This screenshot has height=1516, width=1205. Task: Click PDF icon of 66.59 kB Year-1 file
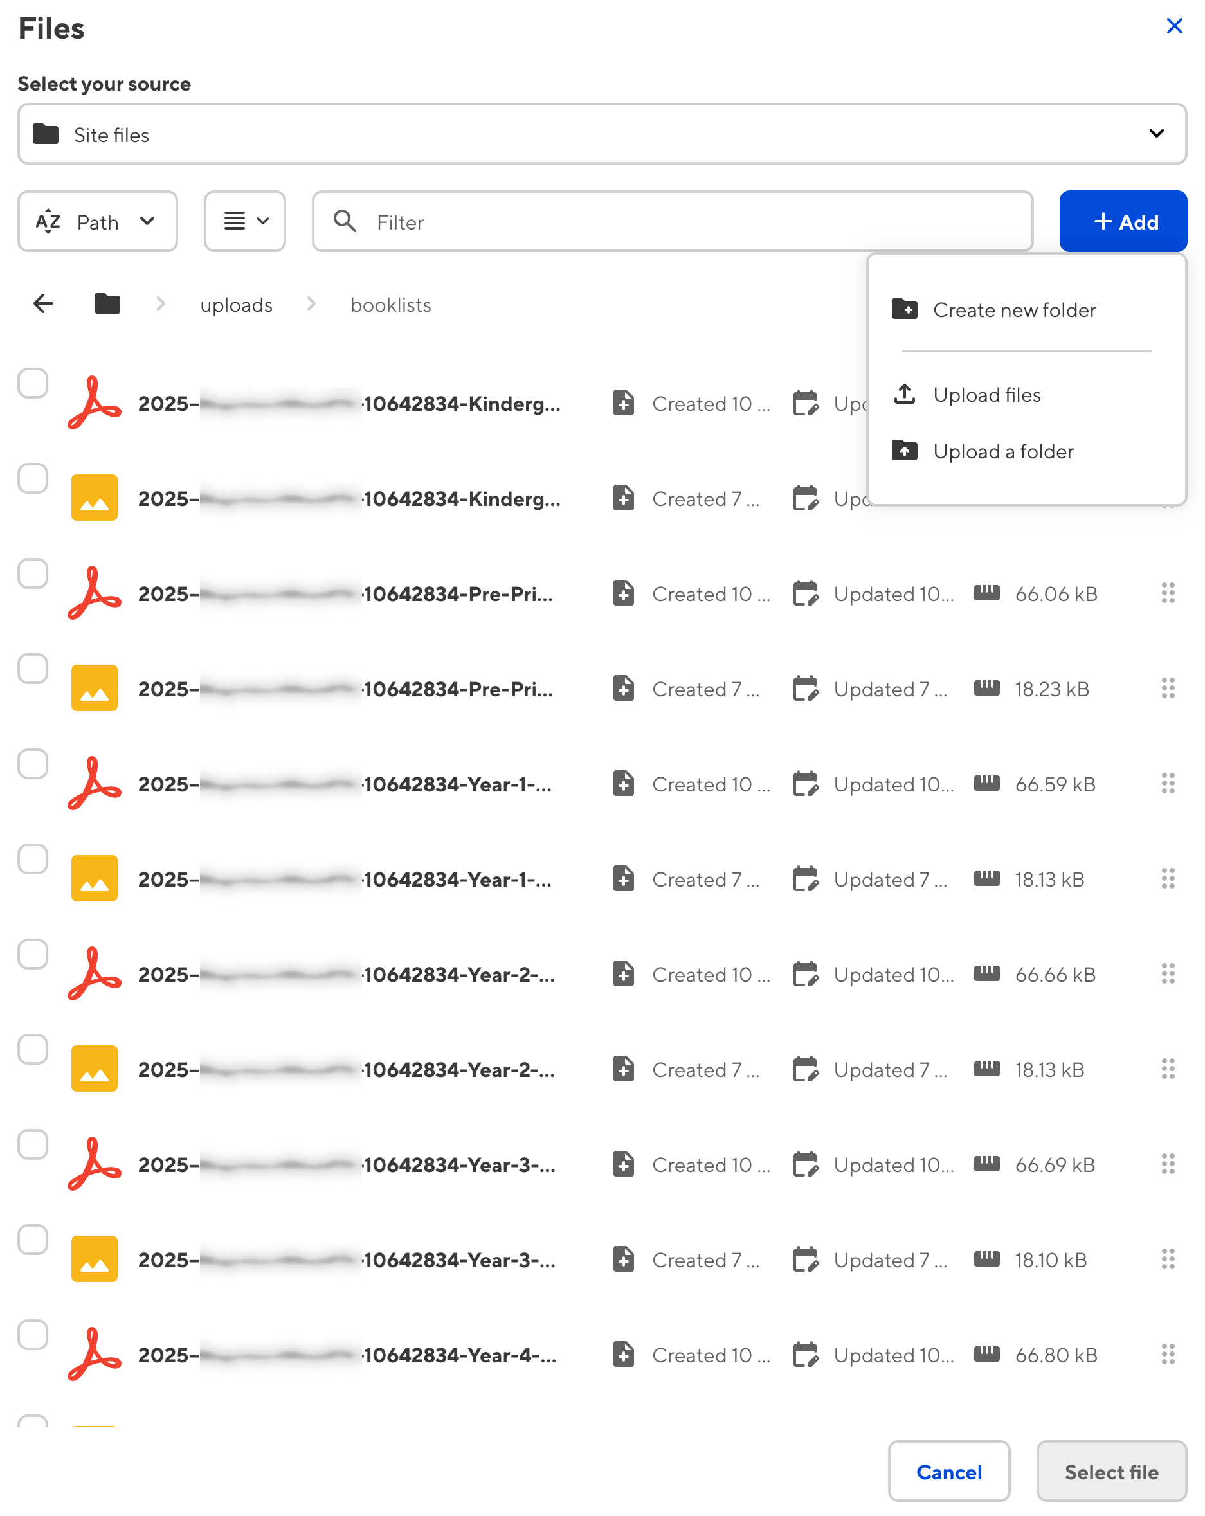pyautogui.click(x=94, y=783)
